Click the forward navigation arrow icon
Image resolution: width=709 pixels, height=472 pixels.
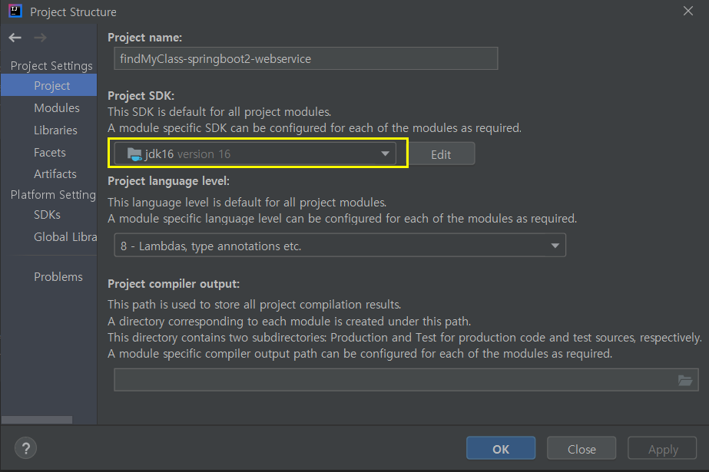[x=40, y=38]
